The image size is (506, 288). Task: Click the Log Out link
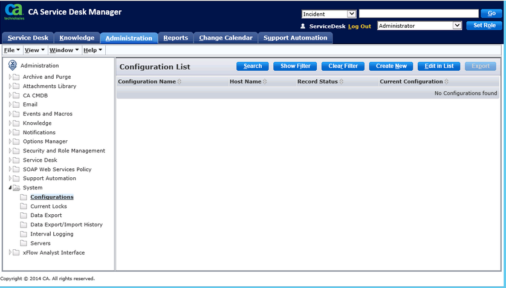[360, 27]
